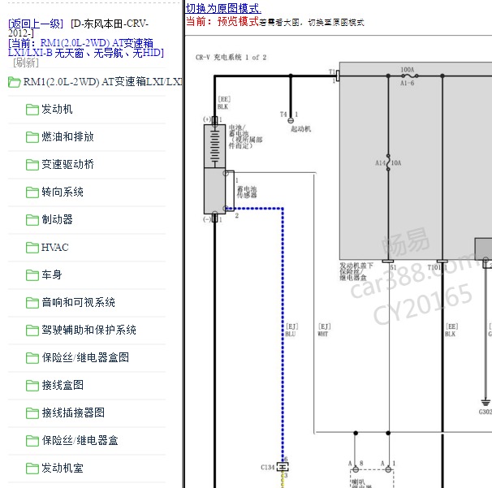Image resolution: width=492 pixels, height=488 pixels.
Task: Click the folder icon beside 音响和可视系统
Action: 32,303
